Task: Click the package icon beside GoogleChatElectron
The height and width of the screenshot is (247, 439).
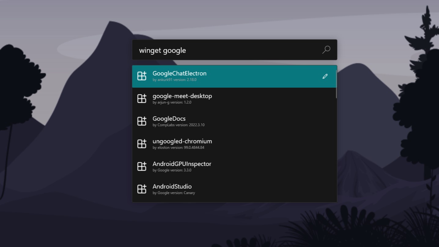Action: [x=142, y=76]
